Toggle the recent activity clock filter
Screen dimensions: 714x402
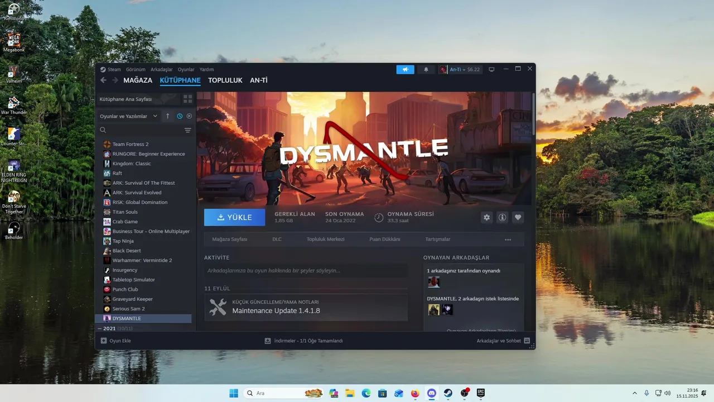180,116
